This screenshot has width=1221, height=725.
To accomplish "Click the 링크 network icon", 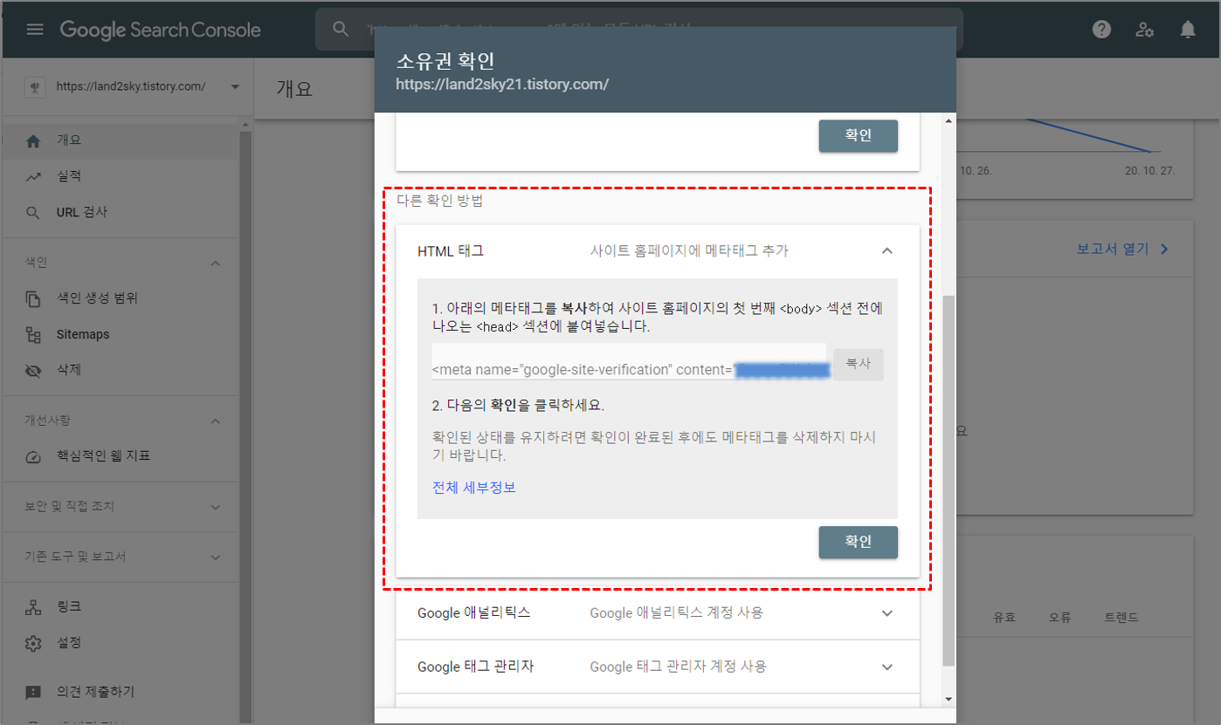I will click(x=33, y=606).
